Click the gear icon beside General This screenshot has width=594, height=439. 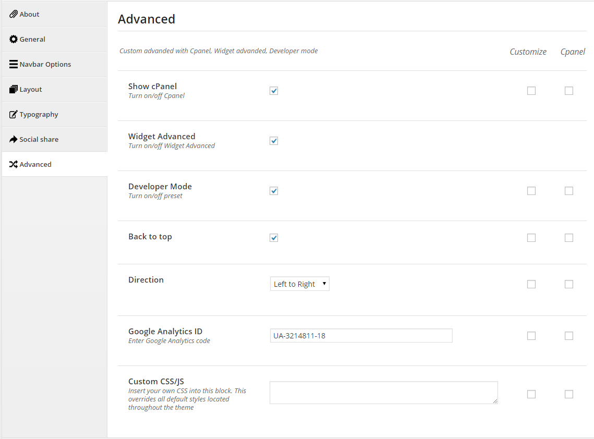click(x=13, y=39)
